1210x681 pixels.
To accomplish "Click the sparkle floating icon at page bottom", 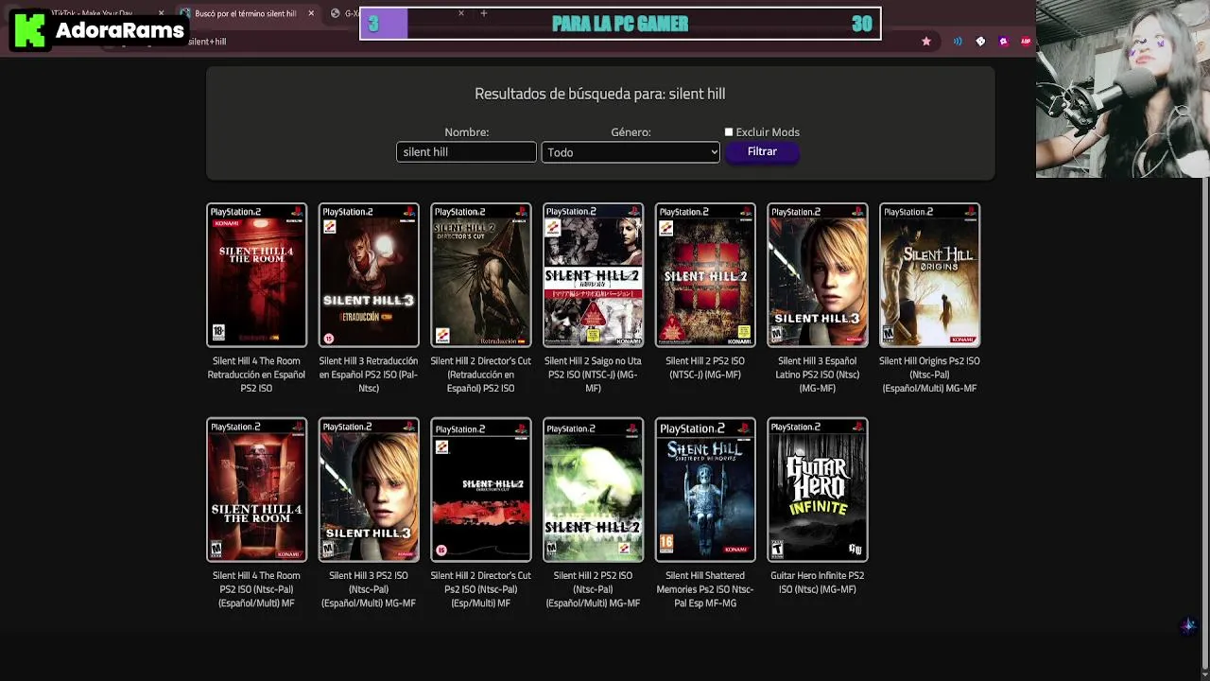I will [x=1188, y=625].
